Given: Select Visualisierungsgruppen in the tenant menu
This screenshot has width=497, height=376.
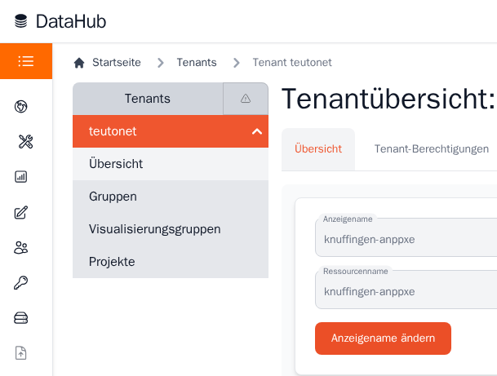Looking at the screenshot, I should point(155,229).
